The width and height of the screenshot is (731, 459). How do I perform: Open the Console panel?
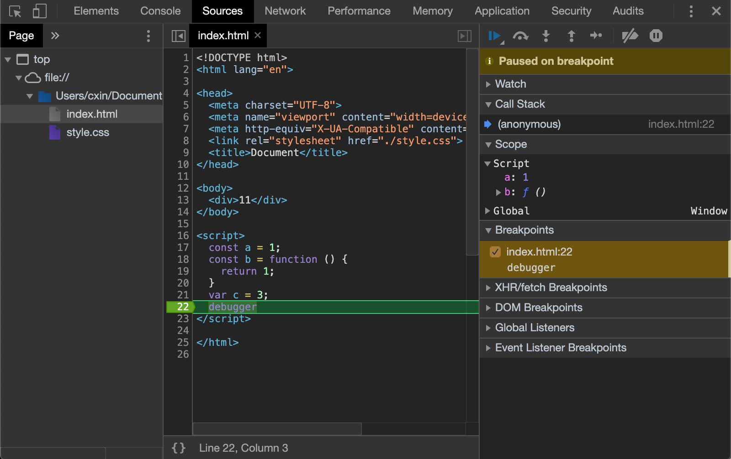click(x=160, y=11)
